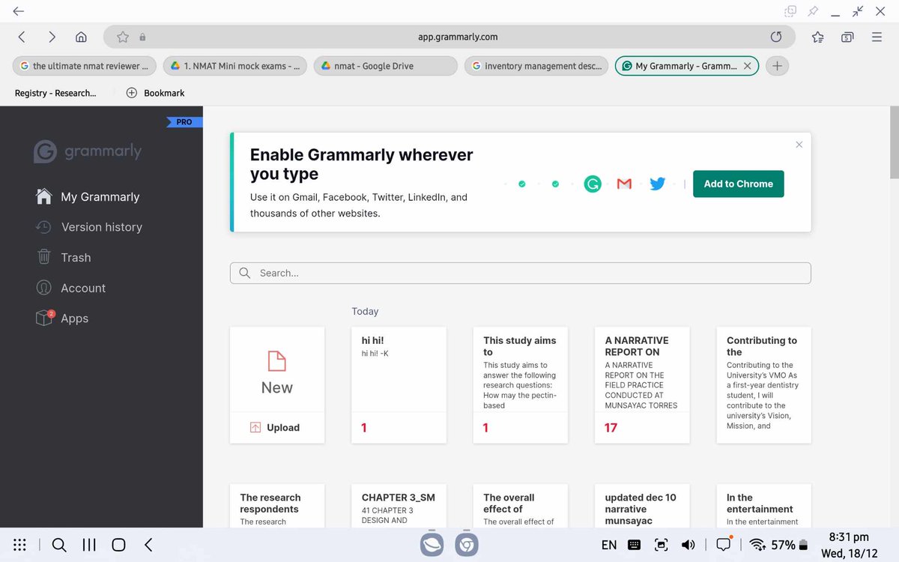This screenshot has height=562, width=899.
Task: Click the Grammarly logo in the sidebar
Action: point(88,151)
